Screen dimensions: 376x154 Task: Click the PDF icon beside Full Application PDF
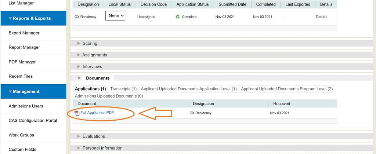77,113
